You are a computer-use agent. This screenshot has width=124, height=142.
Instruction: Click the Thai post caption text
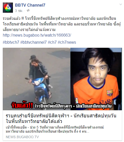point(62,24)
